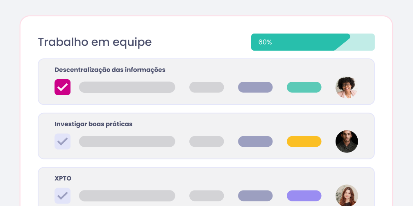Click the Trabalho em equipe heading
Image resolution: width=413 pixels, height=206 pixels.
[95, 42]
